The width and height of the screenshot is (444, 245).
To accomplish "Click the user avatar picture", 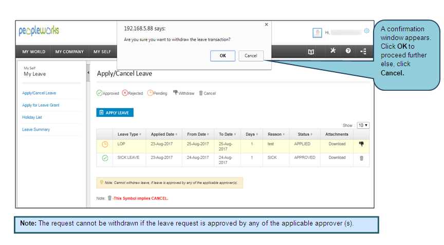I will pyautogui.click(x=317, y=33).
